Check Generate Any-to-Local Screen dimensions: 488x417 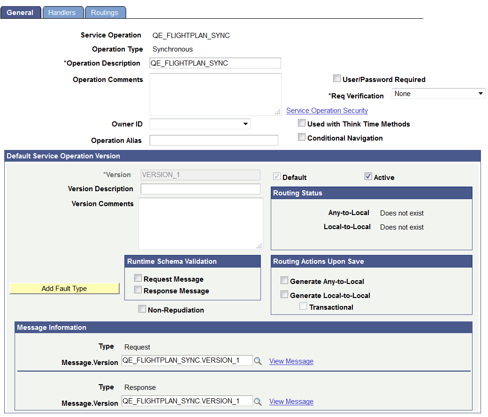pos(284,280)
